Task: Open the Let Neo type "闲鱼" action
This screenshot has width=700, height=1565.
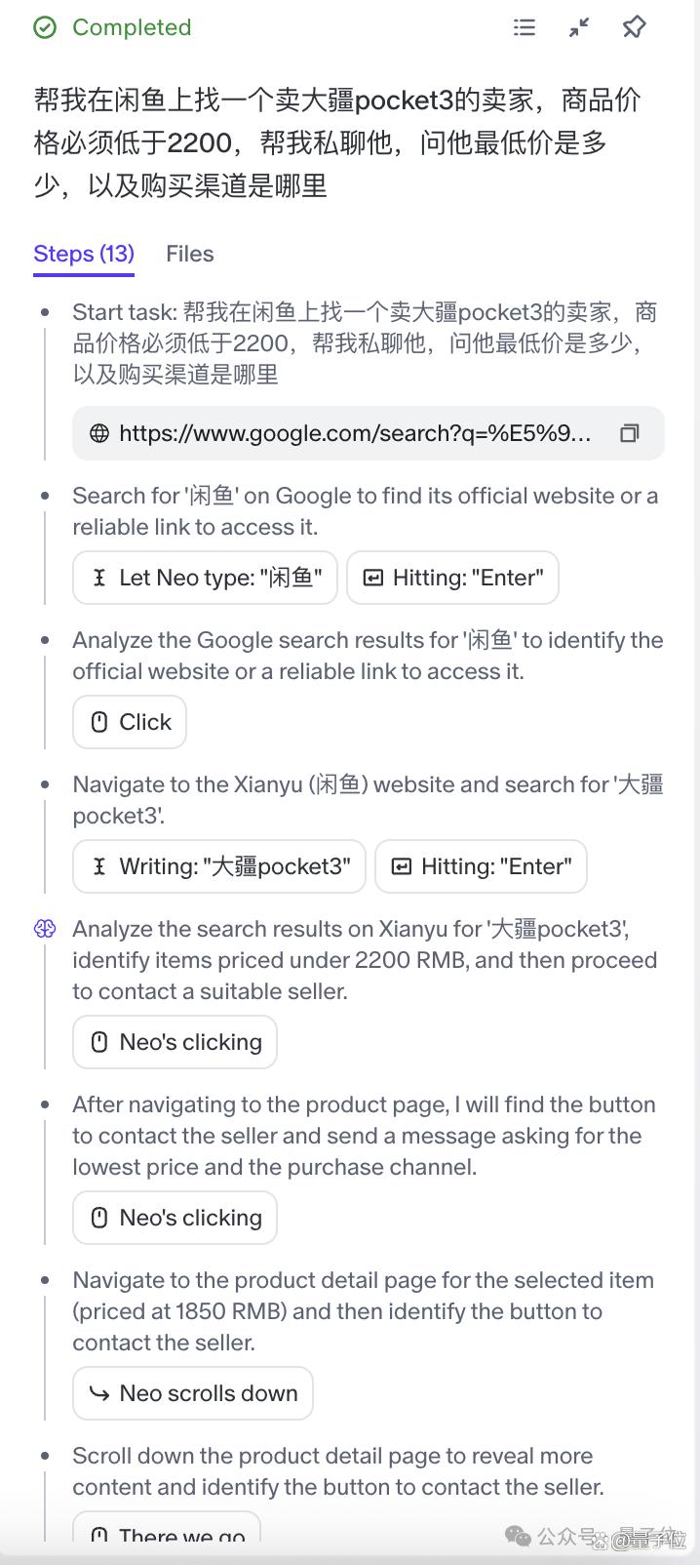Action: 205,578
